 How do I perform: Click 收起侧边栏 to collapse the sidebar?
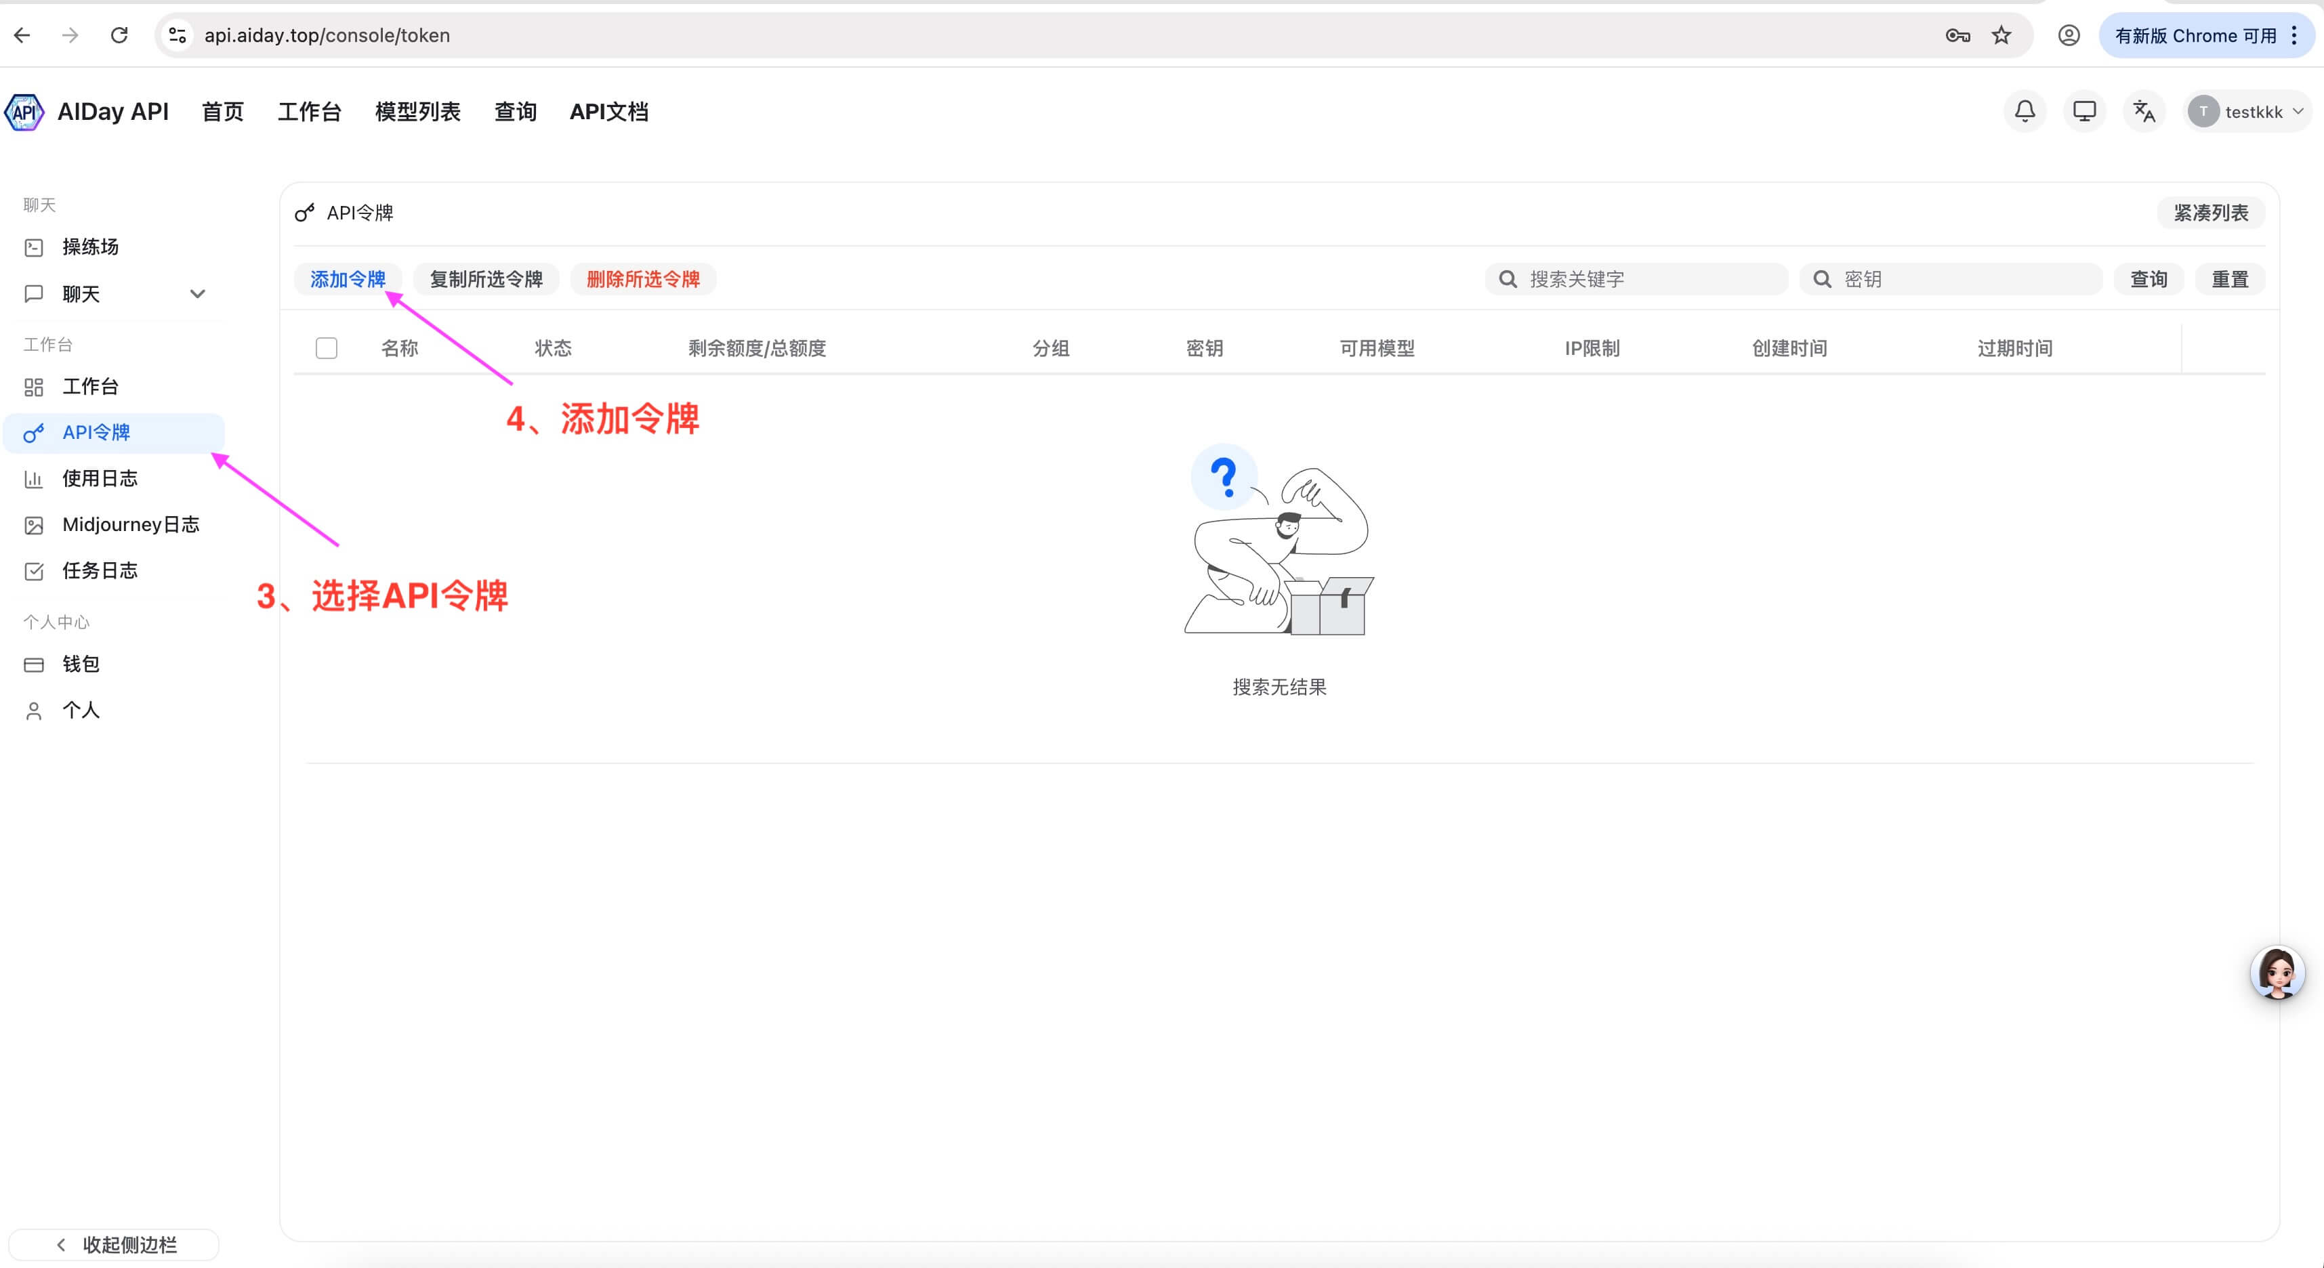pos(112,1244)
